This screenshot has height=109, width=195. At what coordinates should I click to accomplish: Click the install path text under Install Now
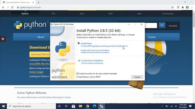(x=104, y=46)
